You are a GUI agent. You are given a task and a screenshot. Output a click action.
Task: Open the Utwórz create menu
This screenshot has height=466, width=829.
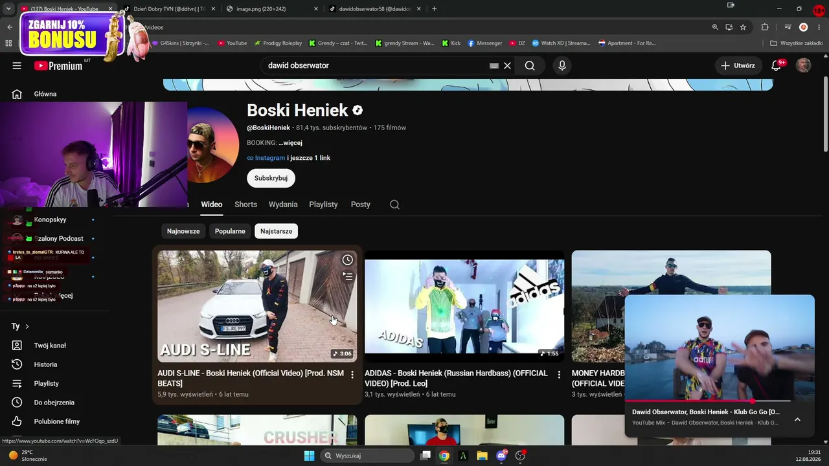738,65
